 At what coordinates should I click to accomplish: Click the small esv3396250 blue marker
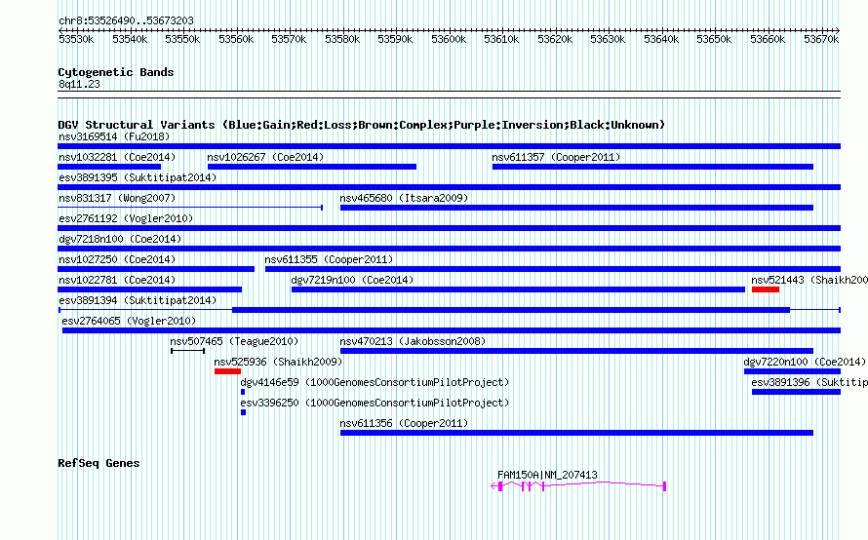pos(243,412)
